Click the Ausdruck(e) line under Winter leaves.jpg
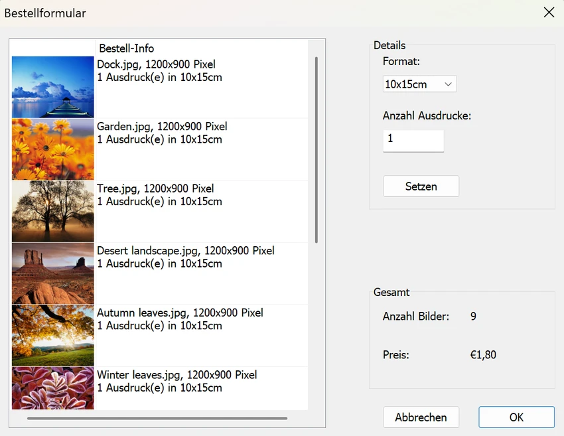The height and width of the screenshot is (436, 564). [160, 388]
